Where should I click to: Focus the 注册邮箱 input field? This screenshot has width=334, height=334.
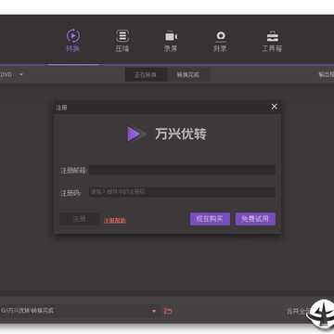tap(182, 170)
